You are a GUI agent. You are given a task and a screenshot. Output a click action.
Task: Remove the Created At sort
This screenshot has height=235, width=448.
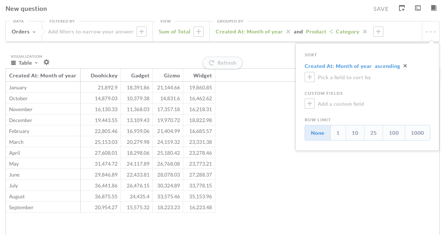point(405,66)
